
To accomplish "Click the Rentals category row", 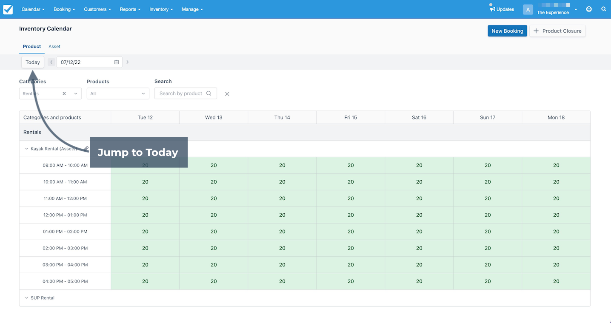I will click(x=305, y=132).
